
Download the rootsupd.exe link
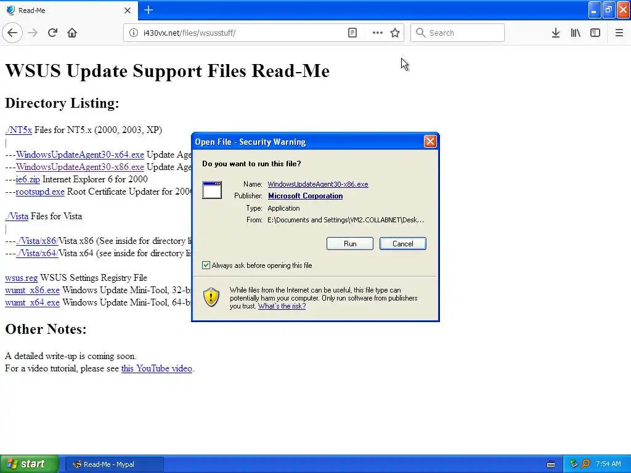40,192
